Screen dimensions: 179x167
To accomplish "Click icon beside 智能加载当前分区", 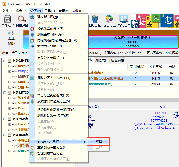I will (32, 153).
